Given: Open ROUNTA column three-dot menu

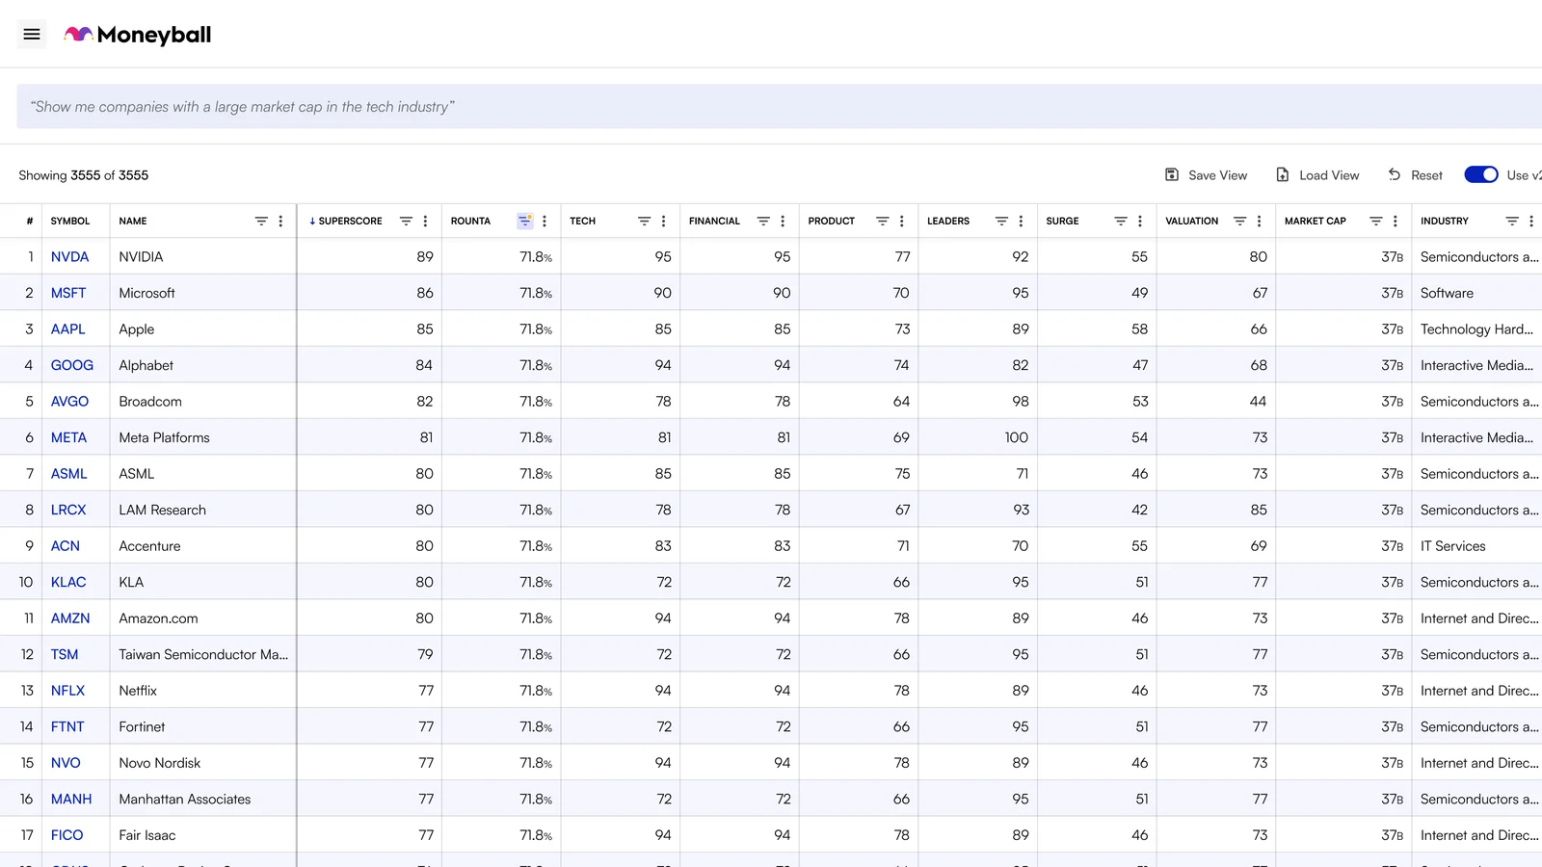Looking at the screenshot, I should click(545, 222).
